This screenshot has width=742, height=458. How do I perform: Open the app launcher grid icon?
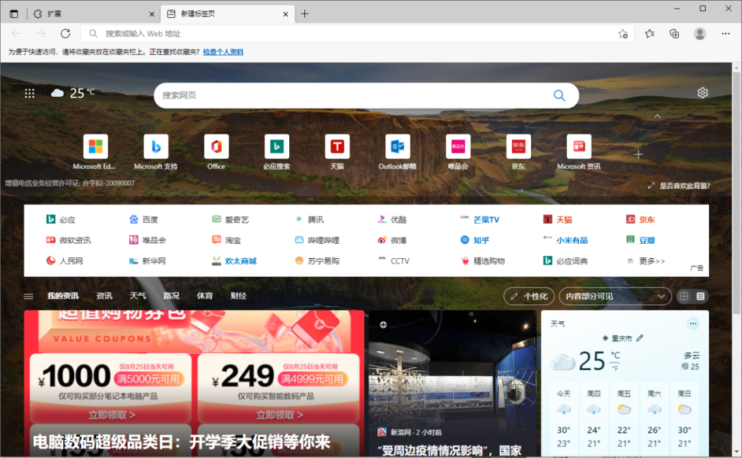[x=30, y=93]
